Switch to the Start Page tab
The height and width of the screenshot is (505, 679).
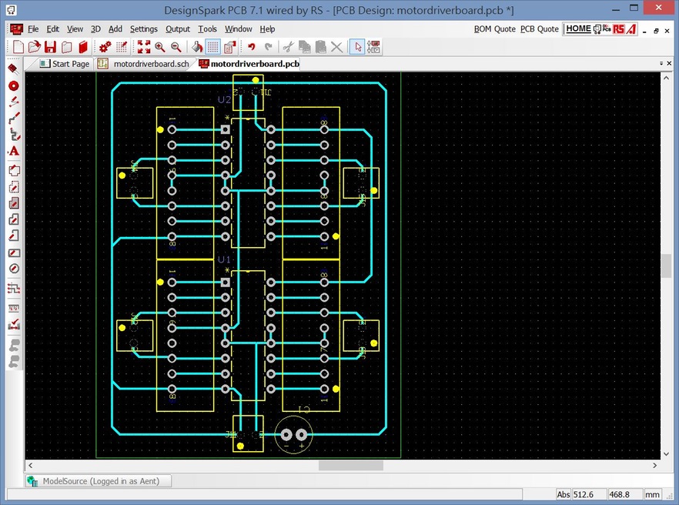[65, 64]
